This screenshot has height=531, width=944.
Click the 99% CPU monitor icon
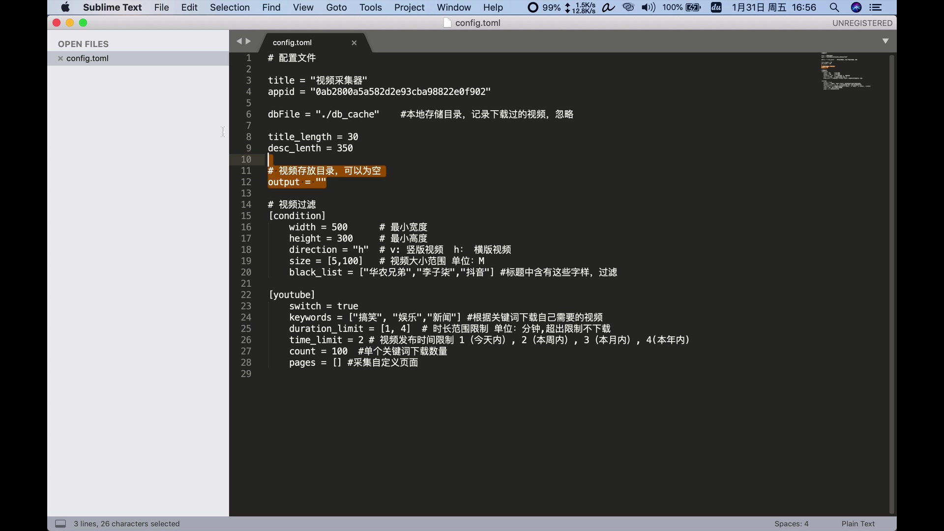(544, 7)
